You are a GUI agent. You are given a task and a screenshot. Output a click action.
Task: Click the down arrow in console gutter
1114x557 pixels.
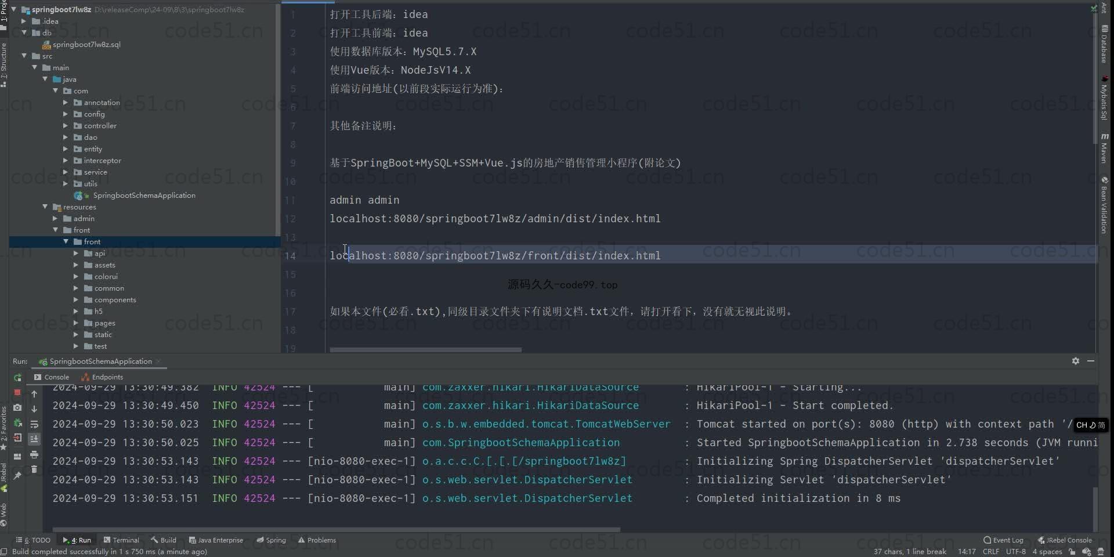point(34,409)
